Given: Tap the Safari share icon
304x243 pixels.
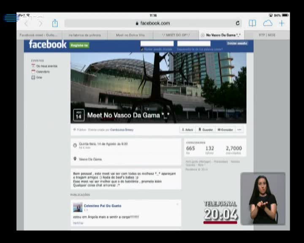Looking at the screenshot, I should coord(55,23).
